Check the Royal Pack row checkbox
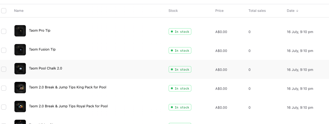 4,107
